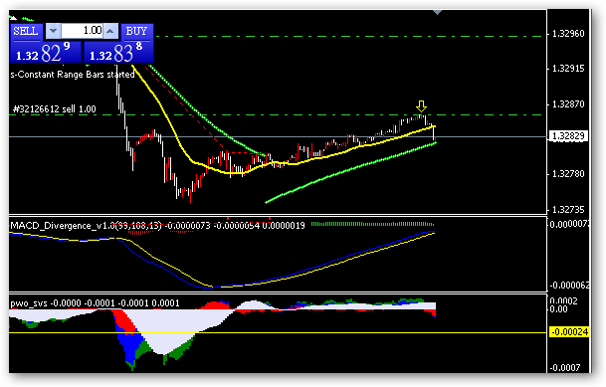Click the s-Constant Range Bars started text

tap(73, 75)
